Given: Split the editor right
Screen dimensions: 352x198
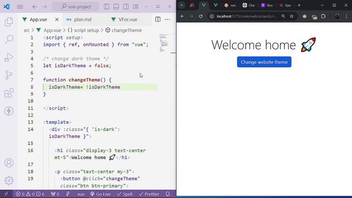Looking at the screenshot, I should point(158,19).
